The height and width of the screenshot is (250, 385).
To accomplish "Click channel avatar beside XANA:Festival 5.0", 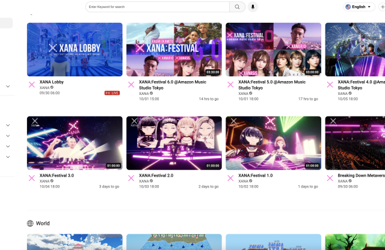I will click(230, 85).
